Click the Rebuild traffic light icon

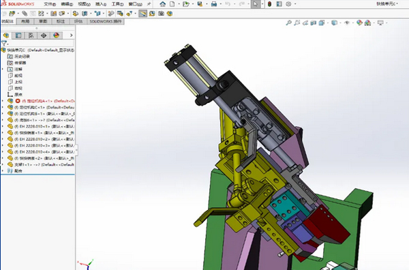click(269, 4)
